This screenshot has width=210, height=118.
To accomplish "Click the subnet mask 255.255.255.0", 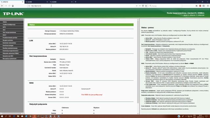I will pos(64,49).
